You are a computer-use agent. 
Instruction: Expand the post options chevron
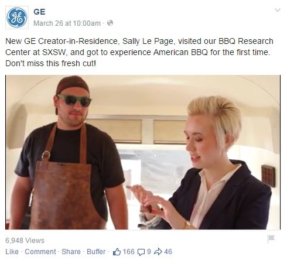click(278, 10)
